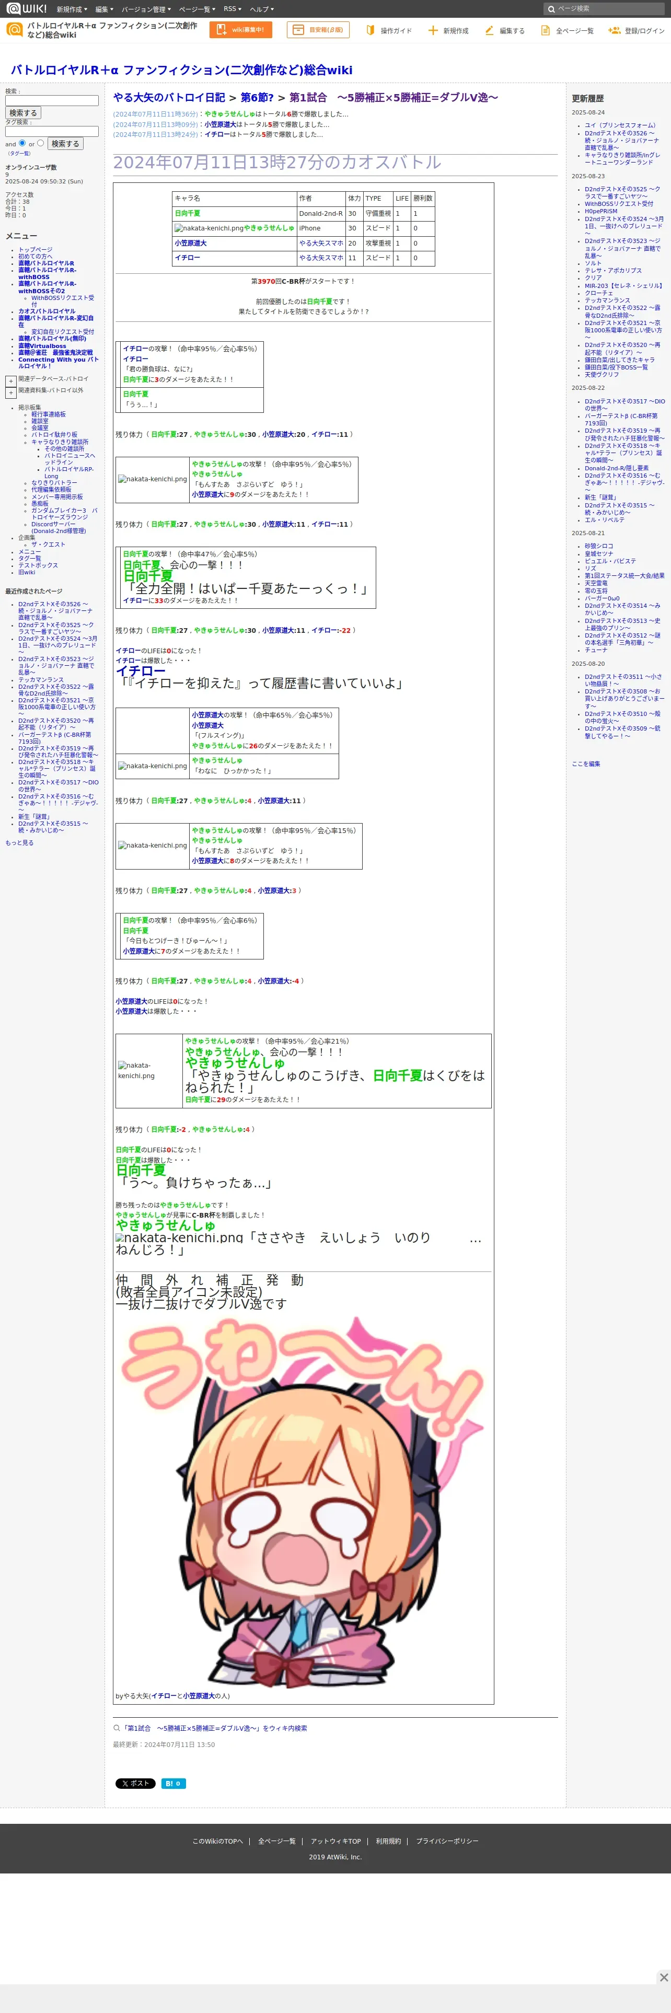Screen dimensions: 671x2013
Task: Click the Hatena B! bookmark button
Action: pyautogui.click(x=173, y=1783)
